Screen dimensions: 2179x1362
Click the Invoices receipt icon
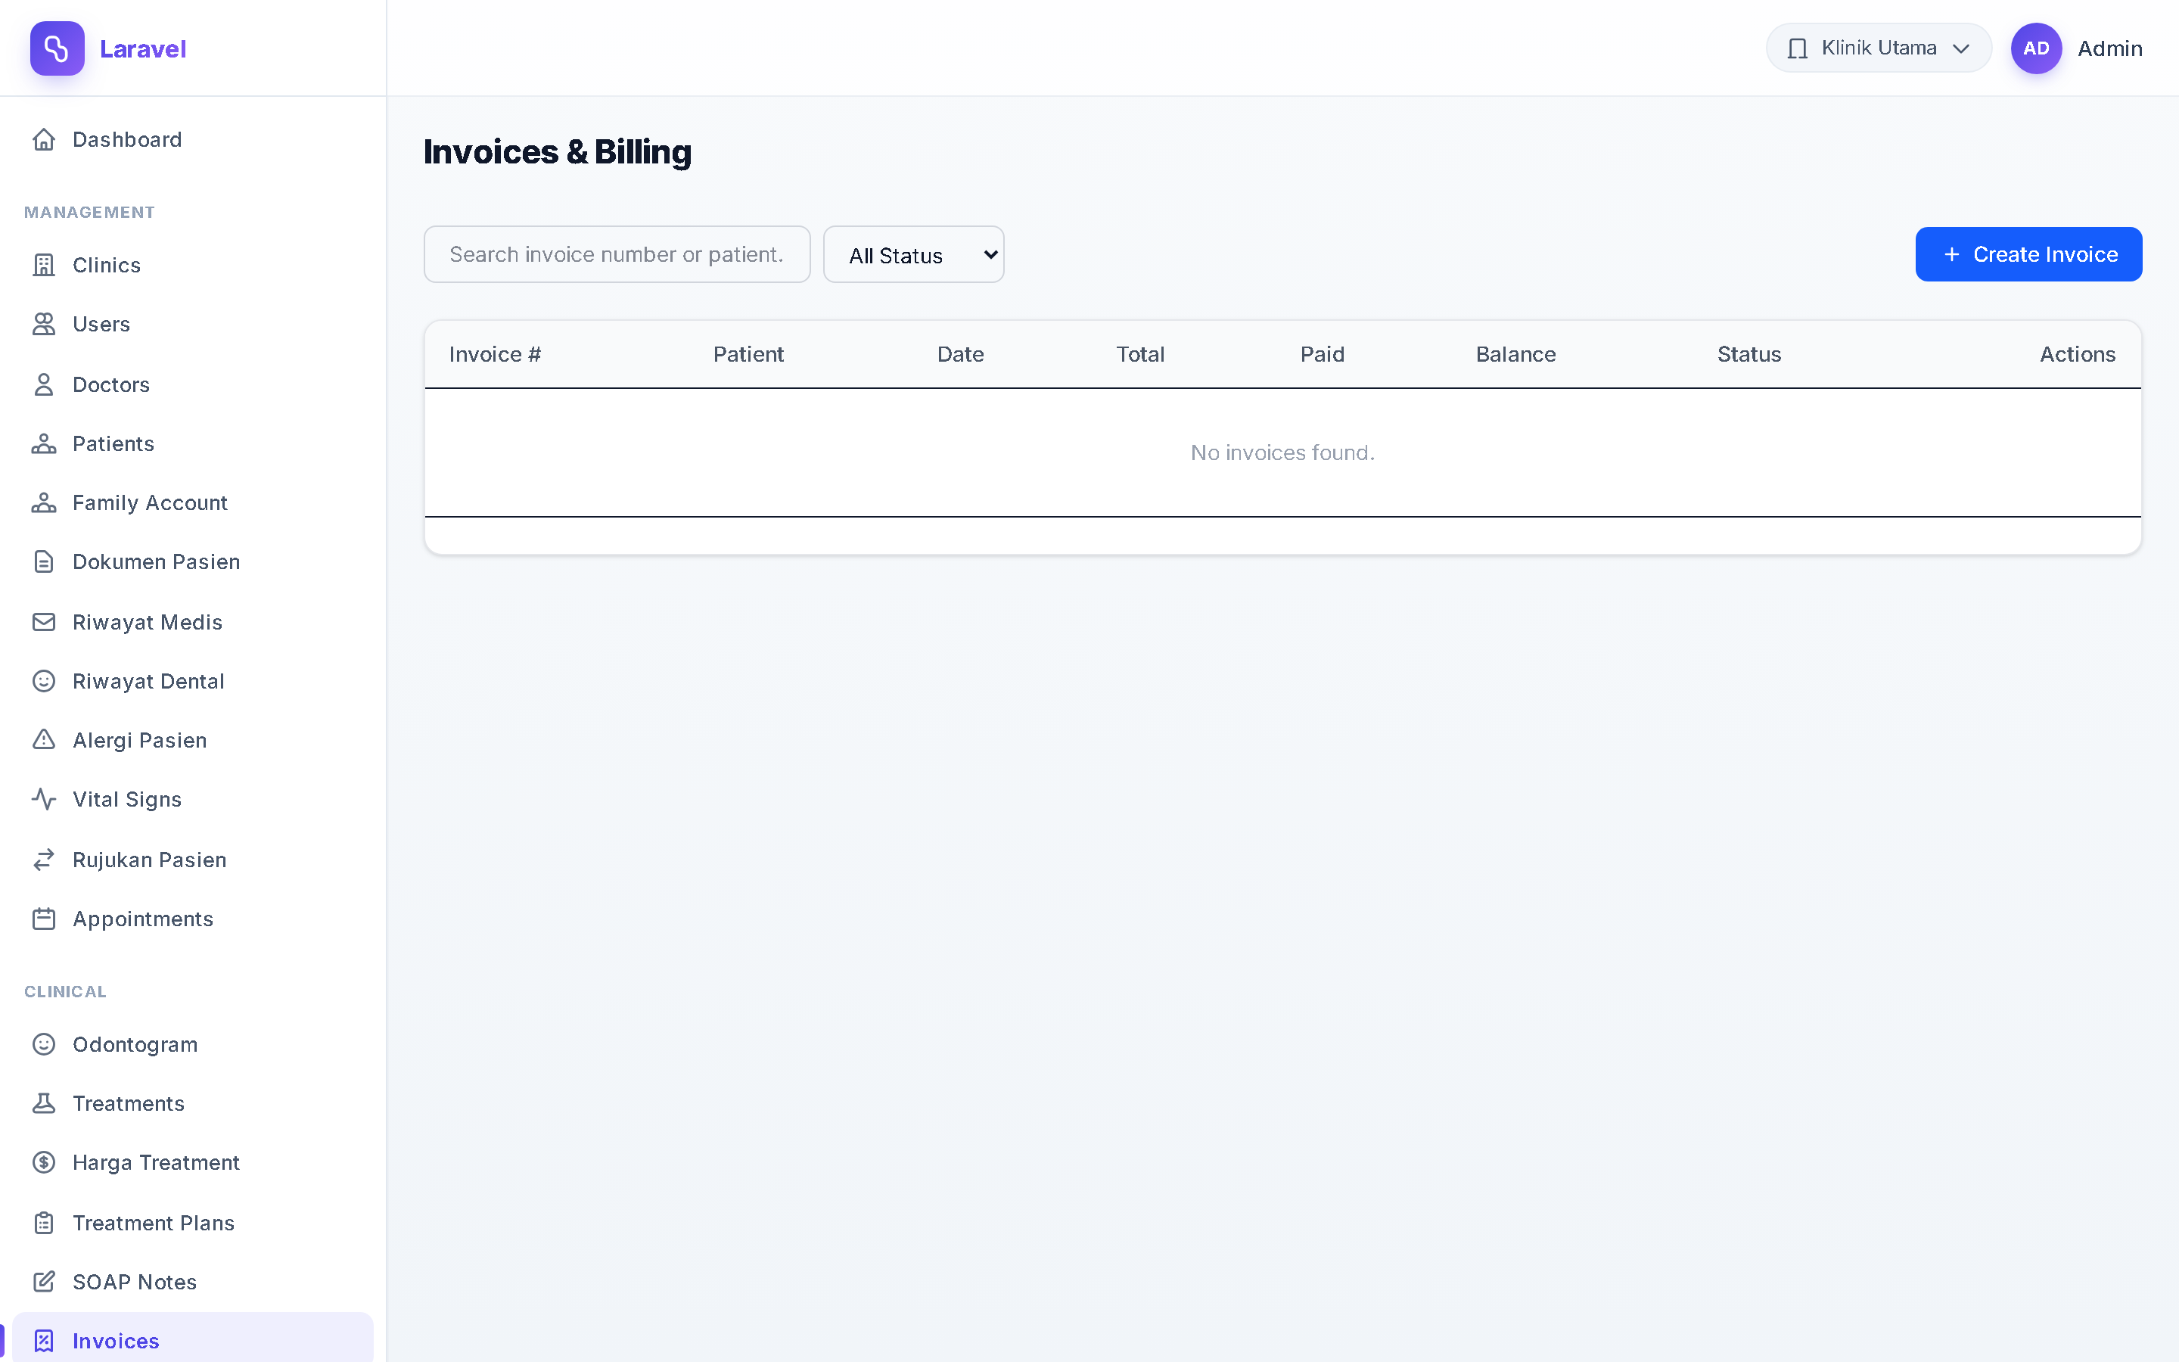click(x=43, y=1342)
